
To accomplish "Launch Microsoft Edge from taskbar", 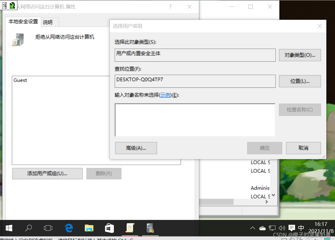I will [69, 228].
